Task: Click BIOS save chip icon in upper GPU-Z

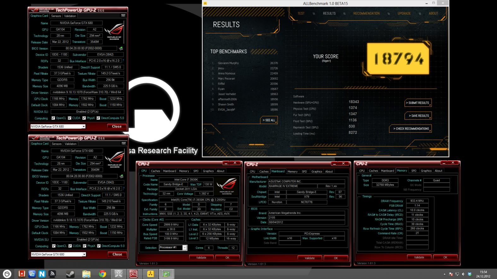Action: click(x=121, y=48)
